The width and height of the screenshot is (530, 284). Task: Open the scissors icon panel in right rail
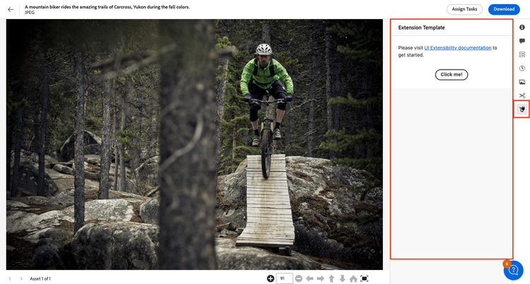[x=522, y=95]
